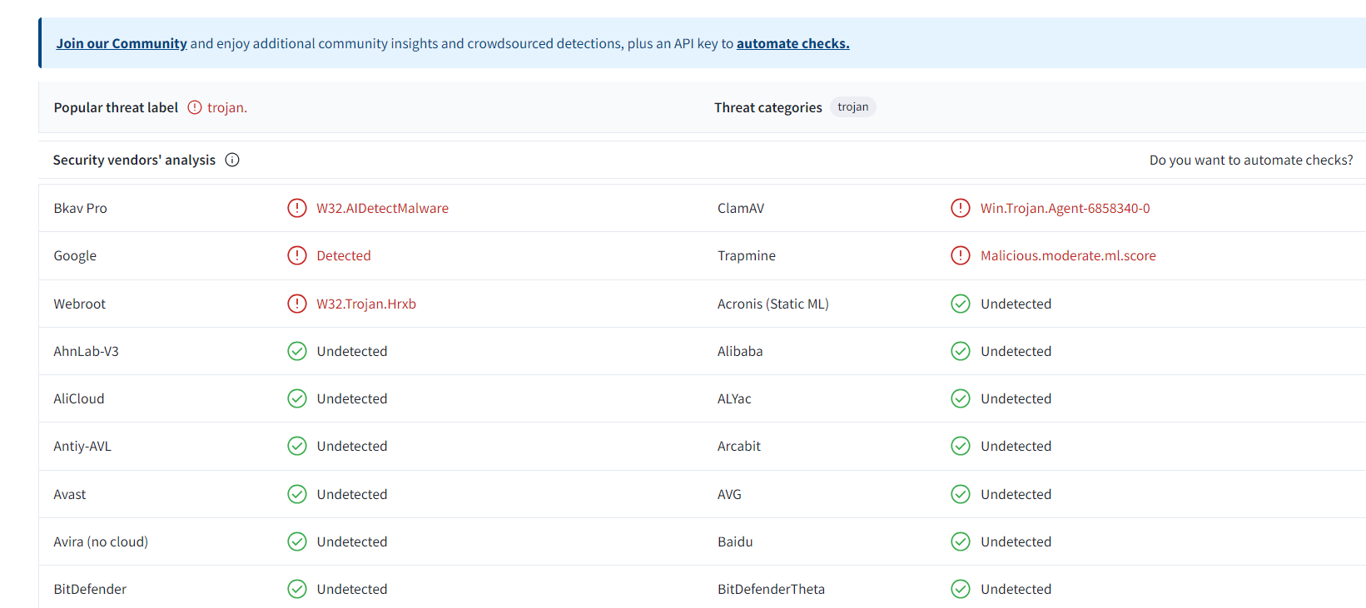
Task: Click the info icon beside Security vendors' analysis
Action: click(232, 160)
